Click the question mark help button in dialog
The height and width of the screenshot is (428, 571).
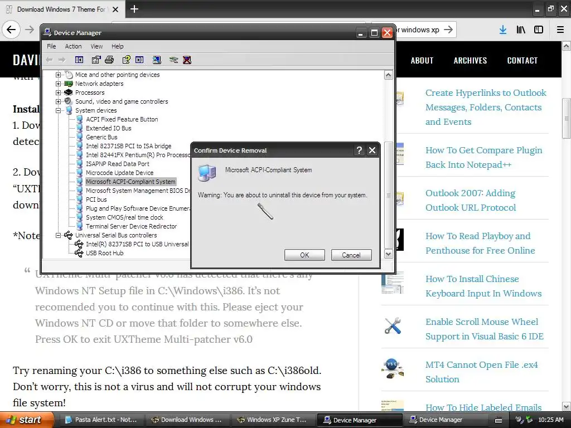359,150
